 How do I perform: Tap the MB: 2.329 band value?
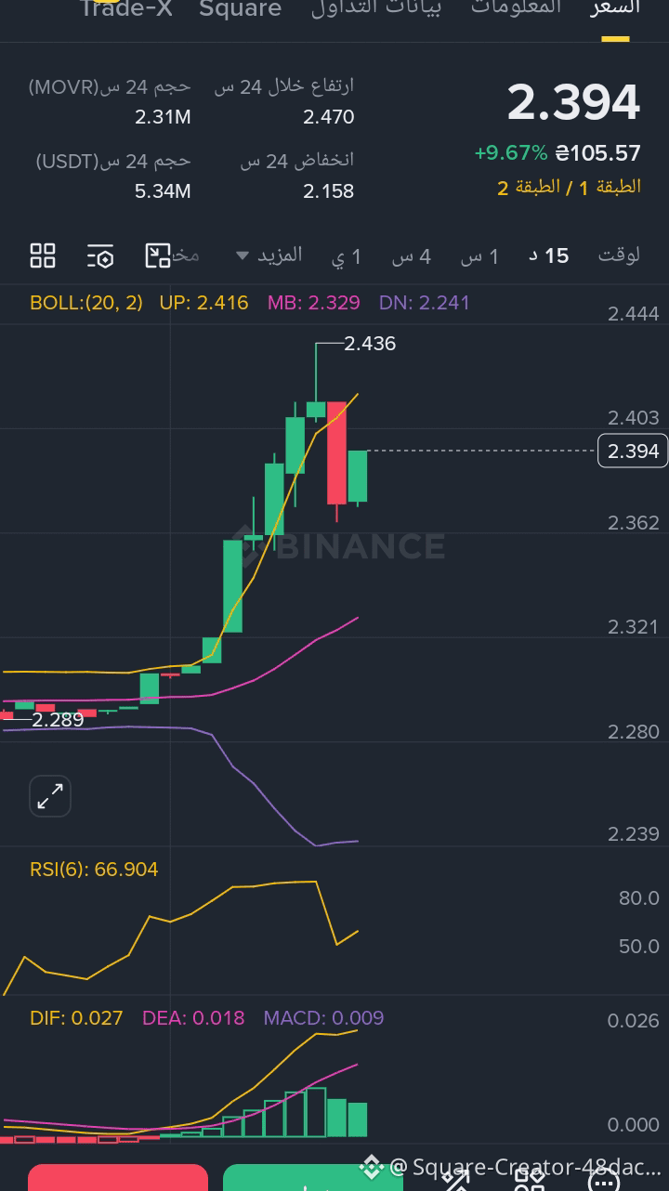coord(313,302)
